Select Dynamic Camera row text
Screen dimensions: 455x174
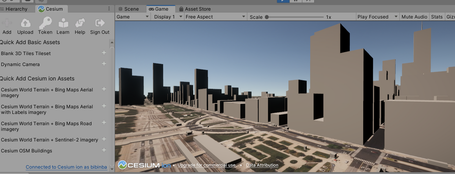(x=20, y=64)
